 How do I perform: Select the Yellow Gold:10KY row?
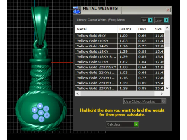tap(120, 41)
